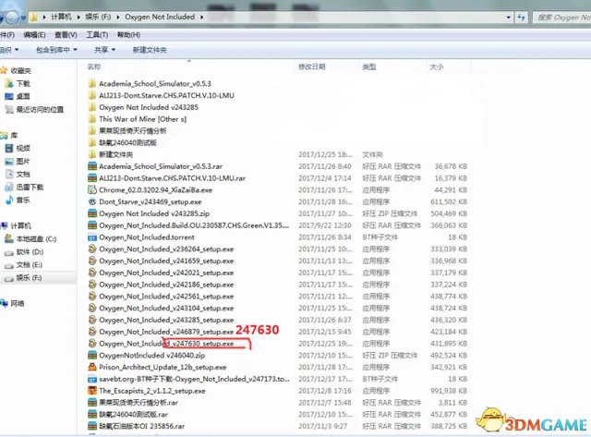Viewport: 591px width, 437px height.
Task: Select the file 缺氧石油版本OI 235856.rar
Action: pyautogui.click(x=141, y=426)
